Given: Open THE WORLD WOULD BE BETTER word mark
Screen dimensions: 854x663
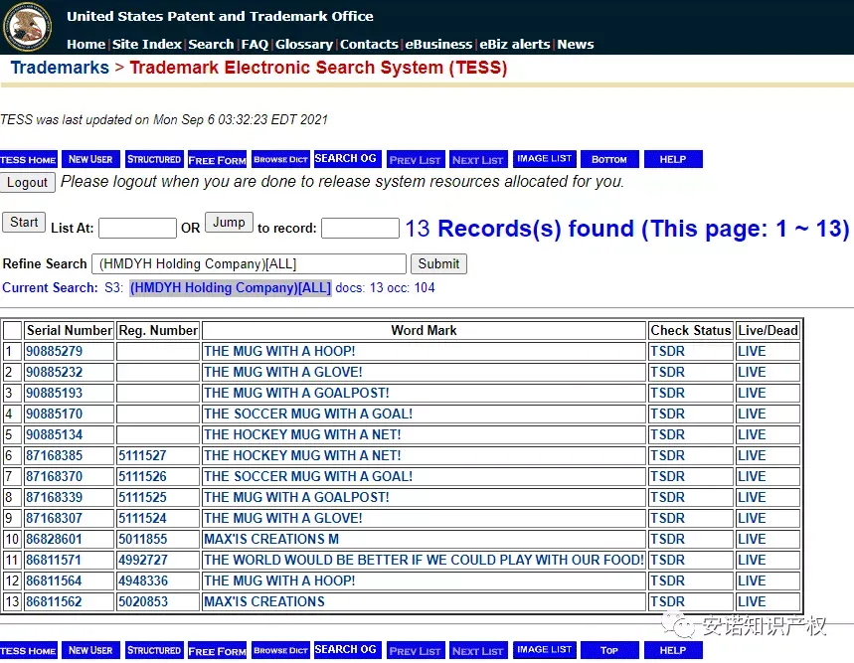Looking at the screenshot, I should [424, 560].
